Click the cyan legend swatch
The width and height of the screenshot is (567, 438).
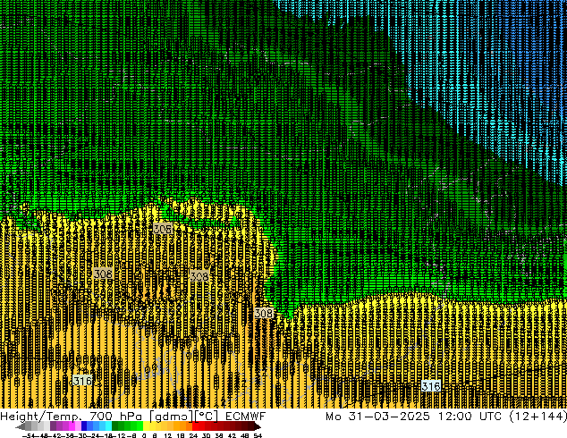click(108, 426)
